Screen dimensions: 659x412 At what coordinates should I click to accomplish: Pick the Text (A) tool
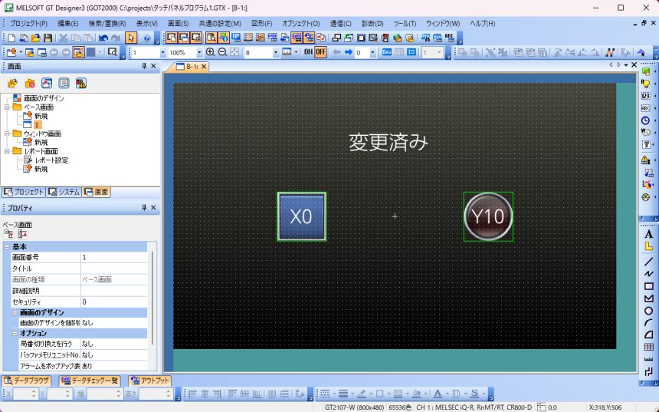click(648, 234)
